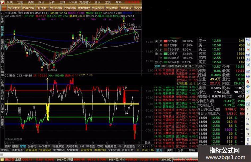Select the RSI indicator icon
This screenshot has height=162, width=251.
click(248, 77)
